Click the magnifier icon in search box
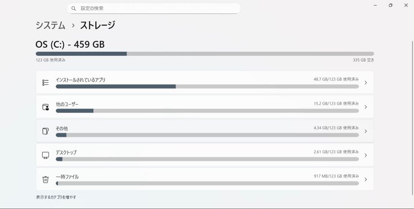This screenshot has height=209, width=414. 74,8
